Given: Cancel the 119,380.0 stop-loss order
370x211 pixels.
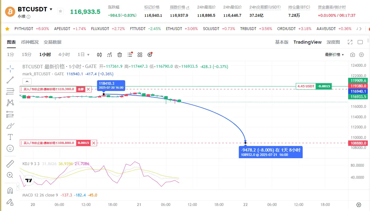Looking at the screenshot, I should 88,89.
